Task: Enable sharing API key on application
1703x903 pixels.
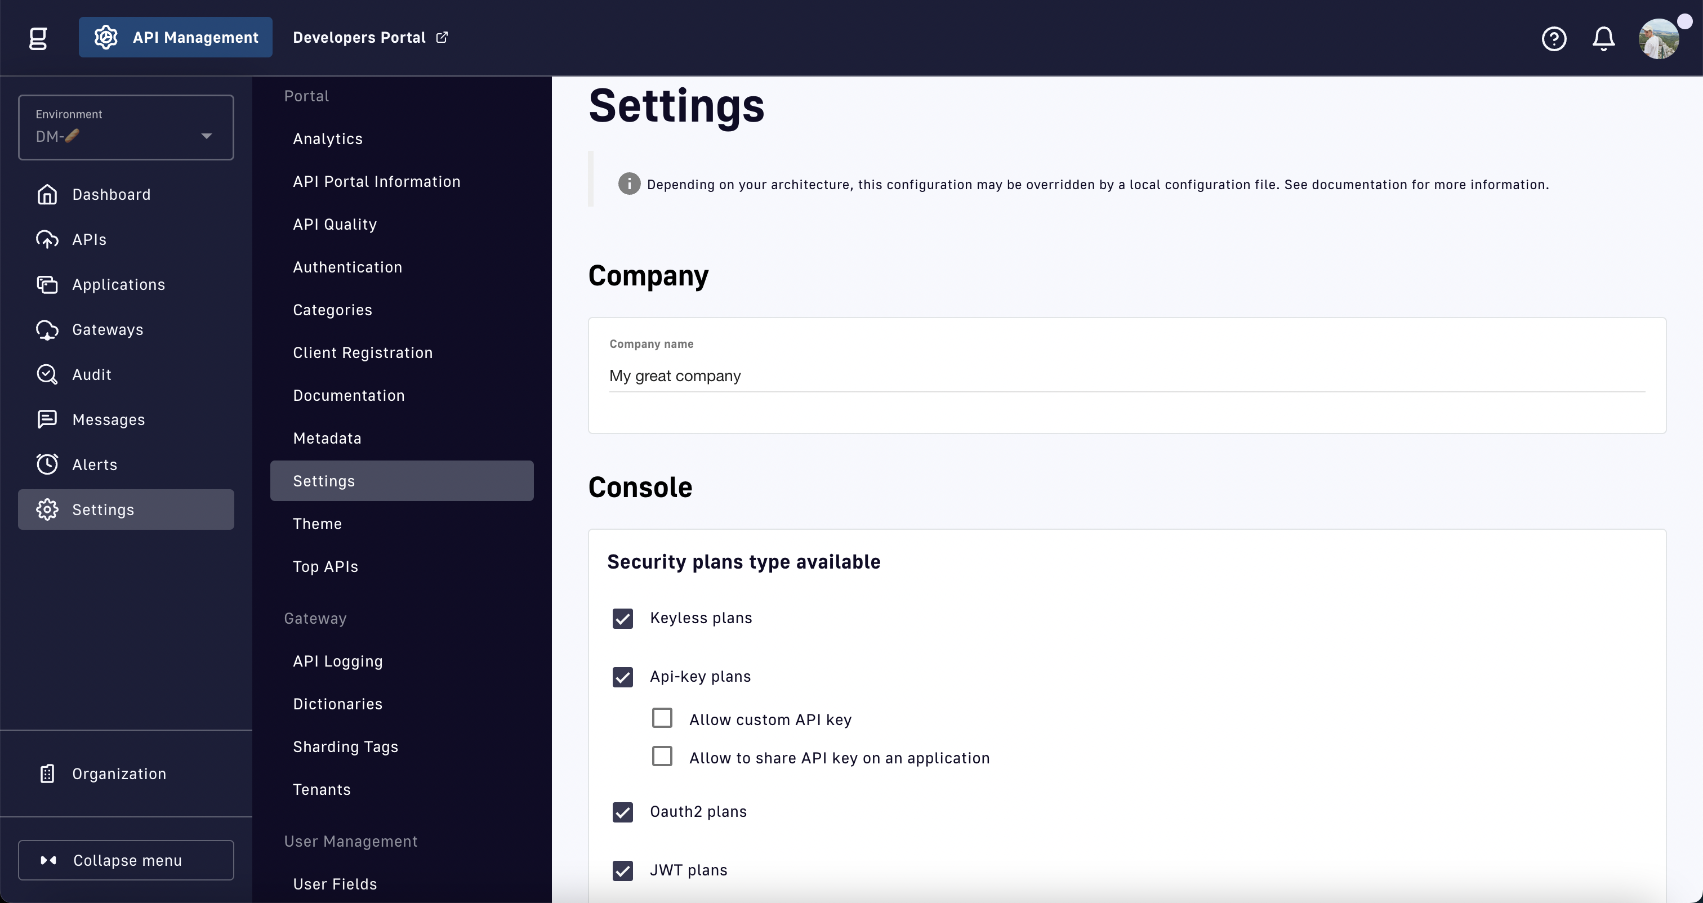Action: (662, 756)
